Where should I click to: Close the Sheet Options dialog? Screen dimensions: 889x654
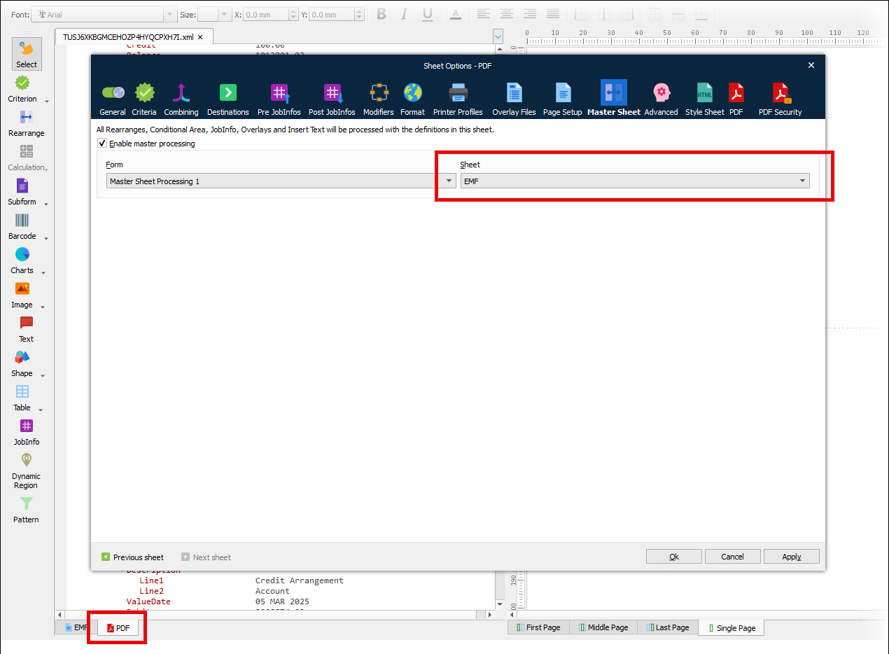coord(811,65)
